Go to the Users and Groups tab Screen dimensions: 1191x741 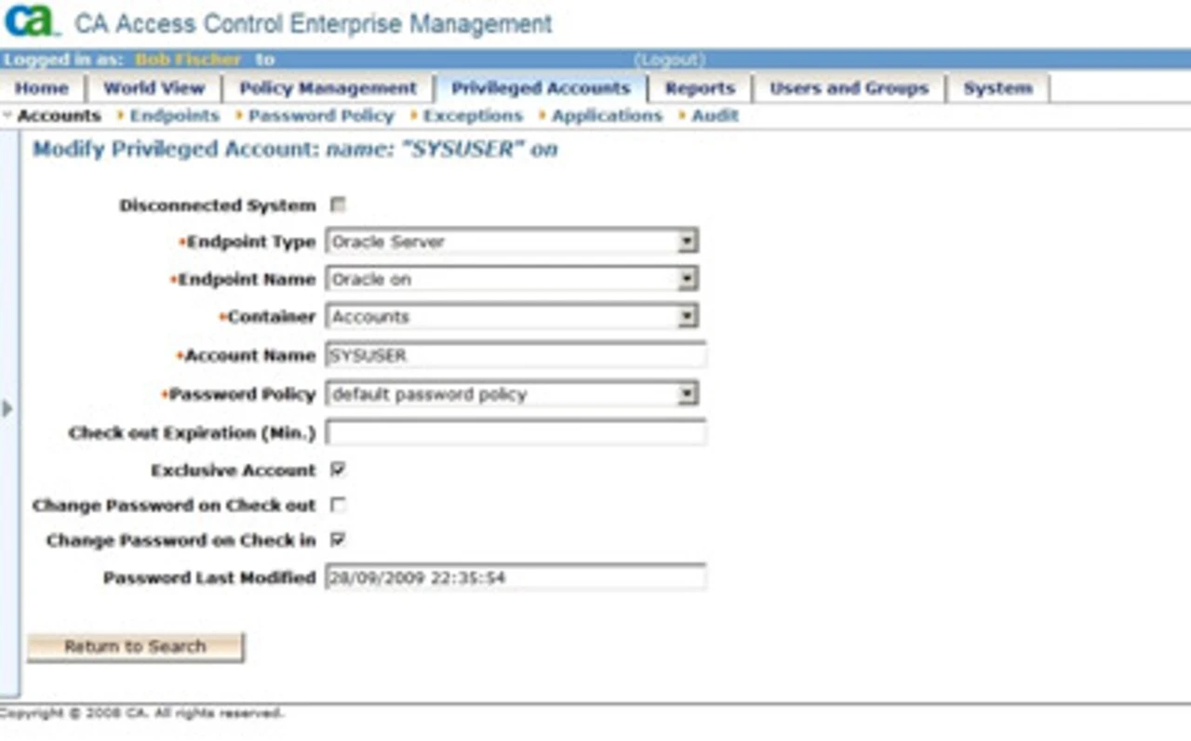(849, 88)
